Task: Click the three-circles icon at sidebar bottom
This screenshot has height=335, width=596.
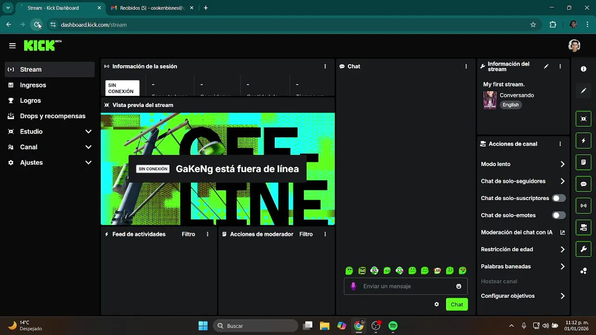Action: click(x=583, y=271)
